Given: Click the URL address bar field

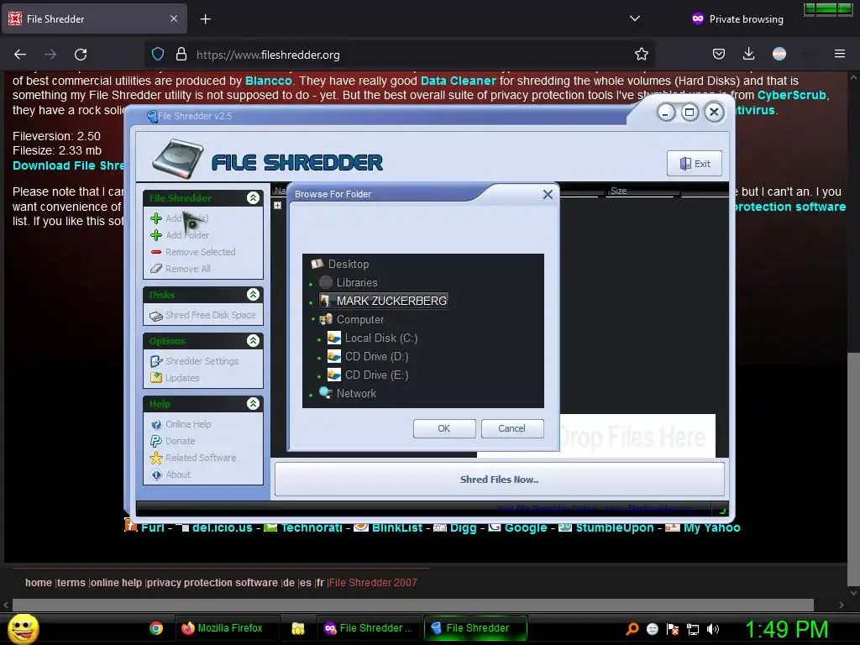Looking at the screenshot, I should (x=401, y=55).
